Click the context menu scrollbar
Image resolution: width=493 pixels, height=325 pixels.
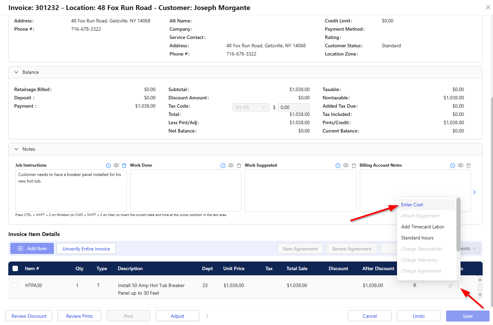pyautogui.click(x=458, y=224)
